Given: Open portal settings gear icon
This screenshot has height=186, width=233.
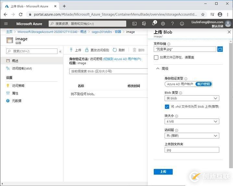Looking at the screenshot, I should click(163, 24).
